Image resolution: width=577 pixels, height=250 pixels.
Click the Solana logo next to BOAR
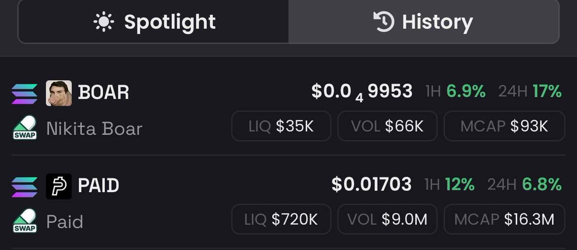pyautogui.click(x=25, y=94)
